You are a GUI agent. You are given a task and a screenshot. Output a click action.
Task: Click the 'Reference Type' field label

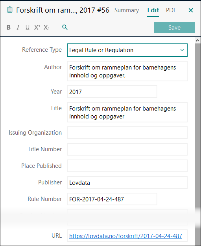tap(42, 50)
